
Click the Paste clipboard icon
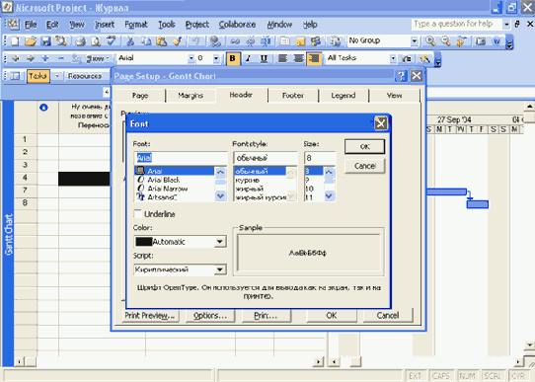click(x=161, y=41)
